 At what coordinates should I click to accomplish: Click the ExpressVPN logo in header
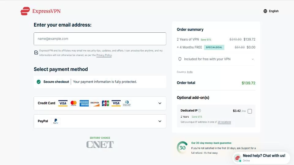[x=40, y=11]
